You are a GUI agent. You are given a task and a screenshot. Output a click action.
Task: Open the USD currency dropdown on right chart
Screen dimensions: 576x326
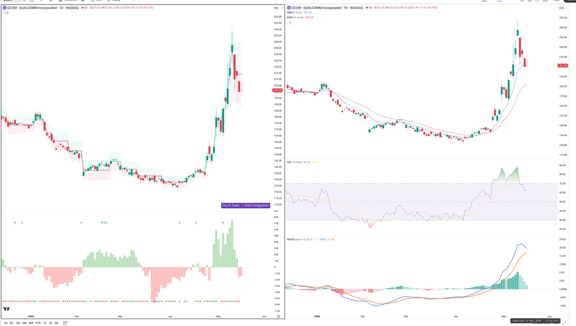(562, 8)
